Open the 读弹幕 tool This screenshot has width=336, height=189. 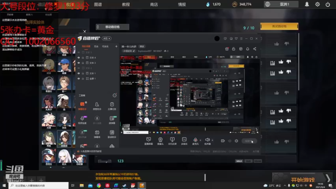tap(112, 120)
